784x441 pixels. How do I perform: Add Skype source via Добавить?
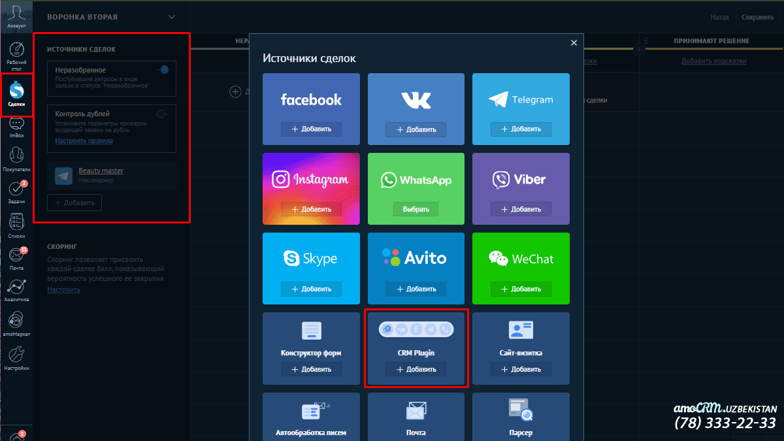pos(311,289)
